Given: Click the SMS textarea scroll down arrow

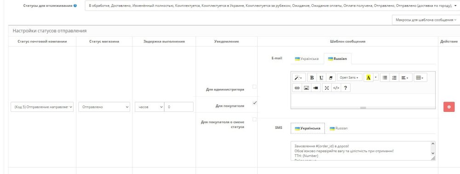Looking at the screenshot, I should [x=433, y=153].
